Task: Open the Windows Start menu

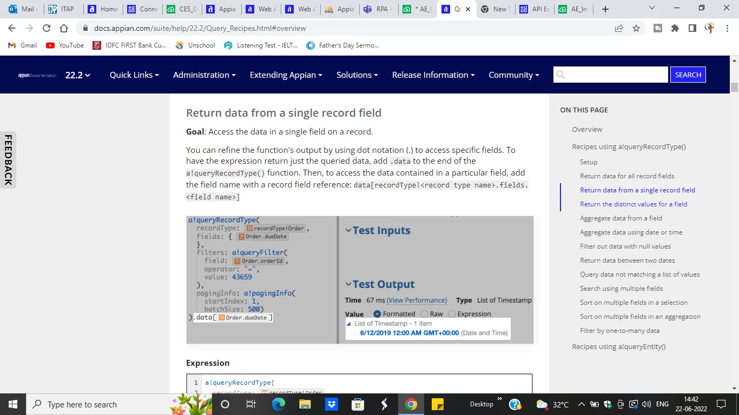Action: [13, 404]
